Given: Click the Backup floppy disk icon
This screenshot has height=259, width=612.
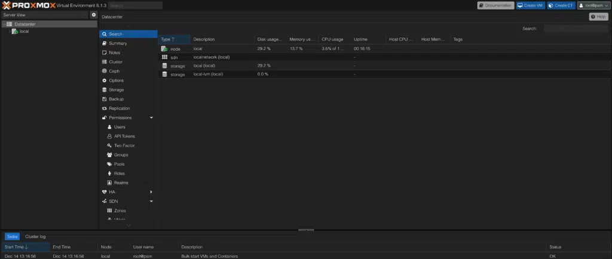Looking at the screenshot, I should click(x=104, y=99).
